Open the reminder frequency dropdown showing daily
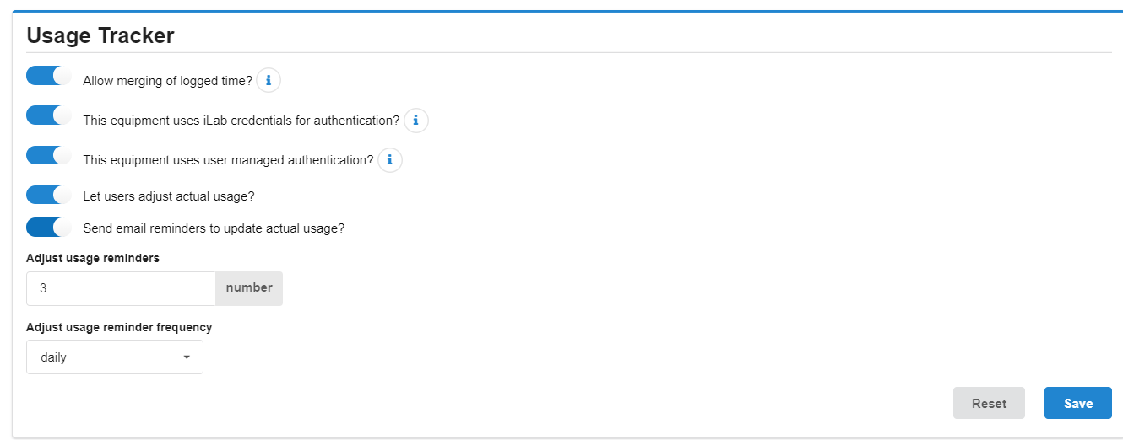The width and height of the screenshot is (1123, 440). (x=115, y=357)
